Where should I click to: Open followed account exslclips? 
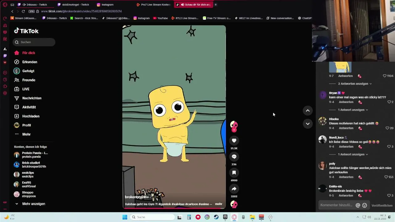24,175
